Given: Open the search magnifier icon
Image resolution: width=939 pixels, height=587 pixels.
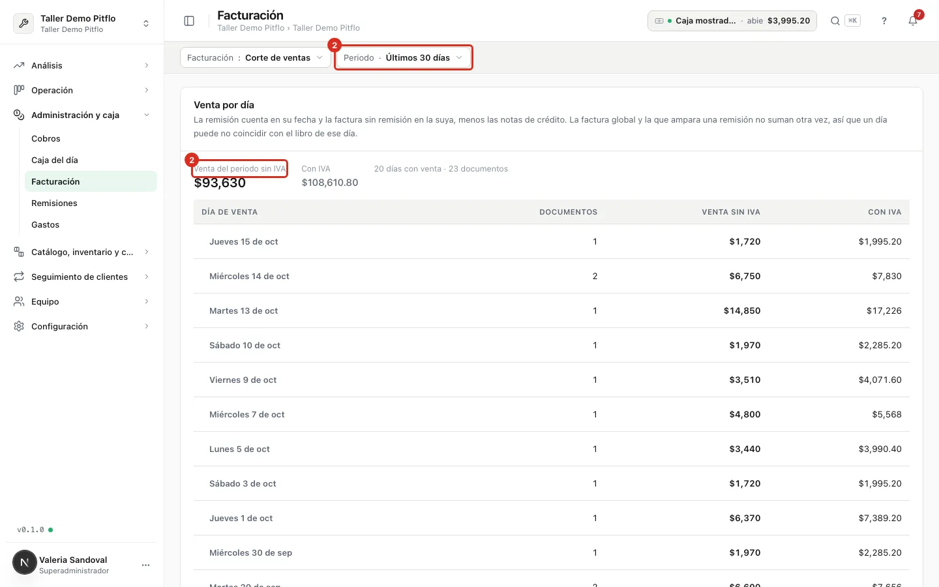Looking at the screenshot, I should (835, 21).
